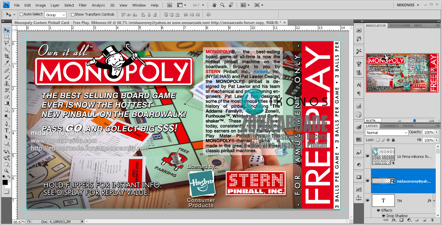442x225 pixels.
Task: Activate the Crop tool
Action: [7, 56]
